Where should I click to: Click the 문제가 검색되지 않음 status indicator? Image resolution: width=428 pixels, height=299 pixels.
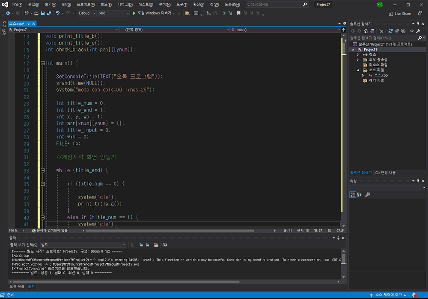[50, 231]
